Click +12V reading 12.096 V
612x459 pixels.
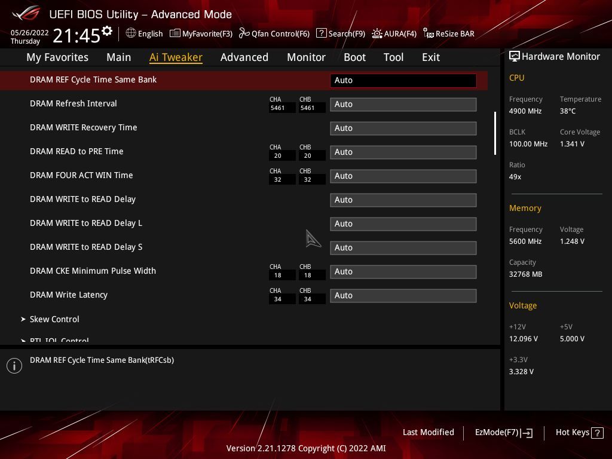point(524,339)
